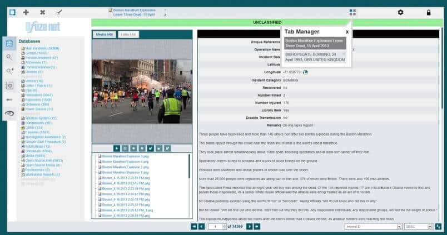This screenshot has height=235, width=447.
Task: Close the Tab Manager popup
Action: (347, 32)
